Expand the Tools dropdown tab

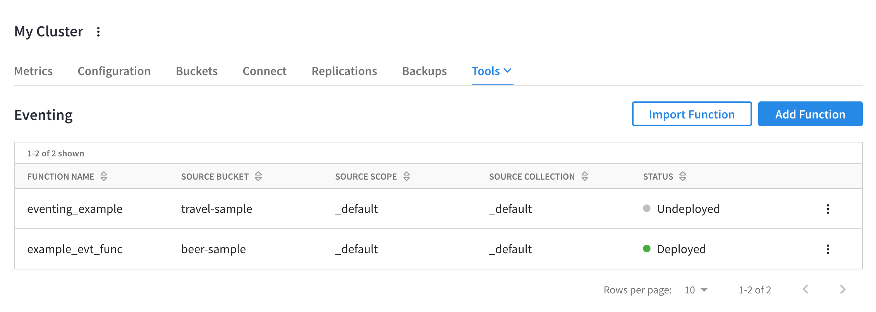492,71
